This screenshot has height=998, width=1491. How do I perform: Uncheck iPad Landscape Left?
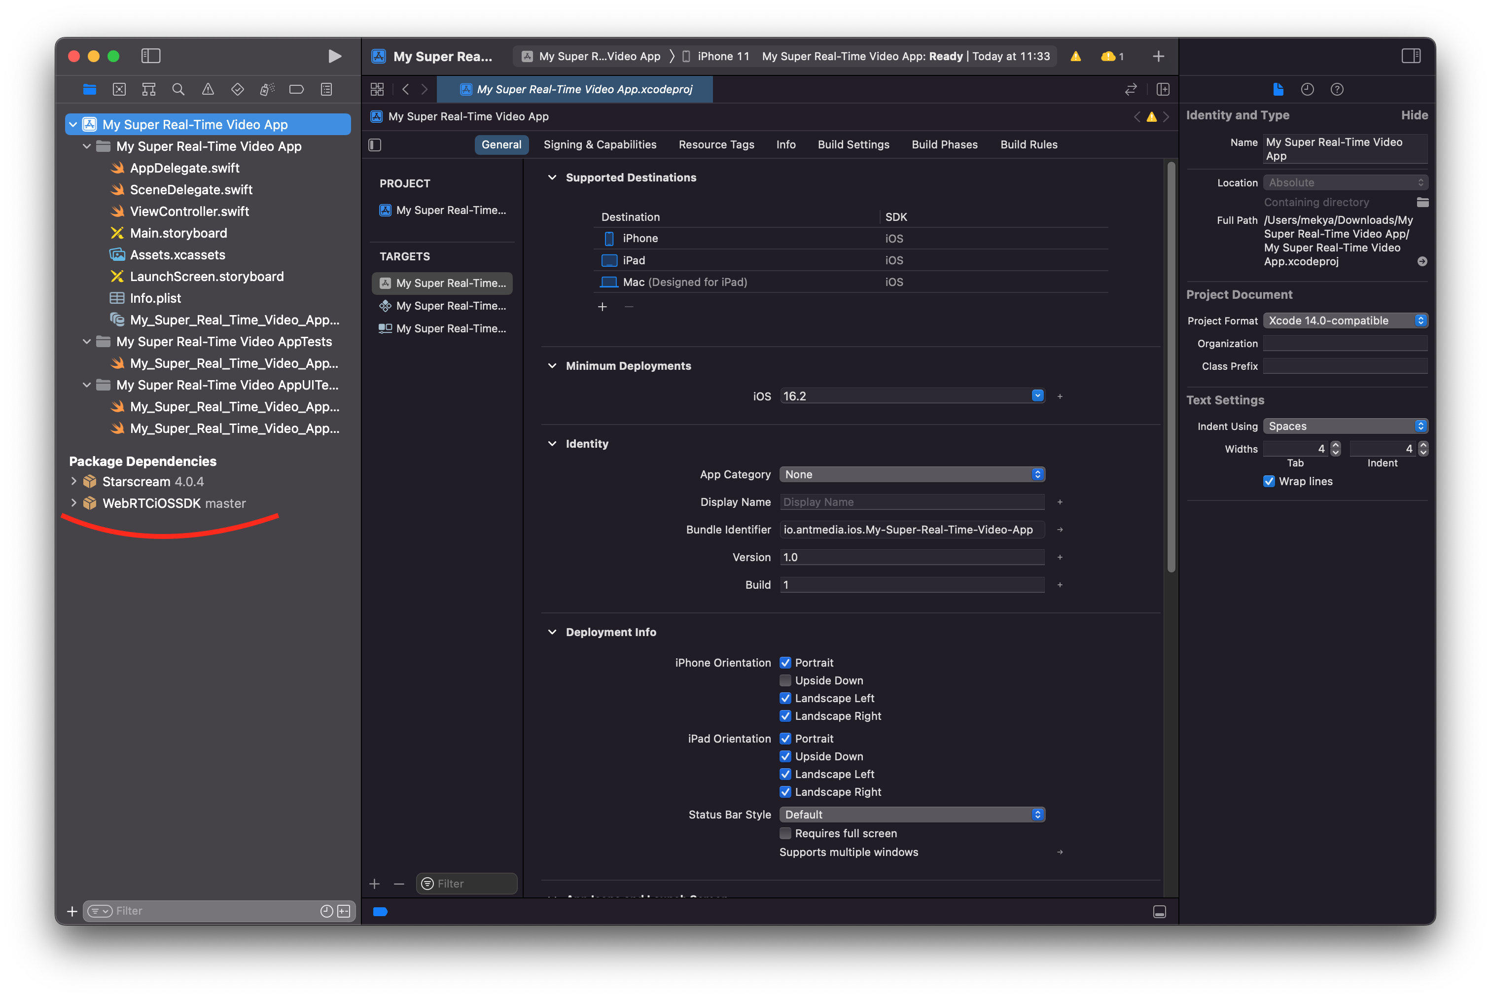point(785,773)
